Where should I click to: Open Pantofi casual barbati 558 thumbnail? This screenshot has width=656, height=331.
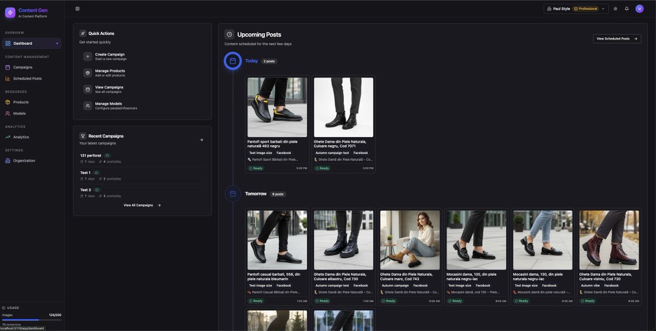[277, 240]
